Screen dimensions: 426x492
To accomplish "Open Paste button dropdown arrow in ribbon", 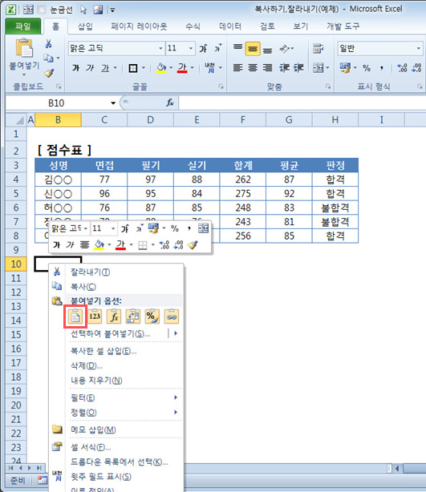I will click(24, 75).
